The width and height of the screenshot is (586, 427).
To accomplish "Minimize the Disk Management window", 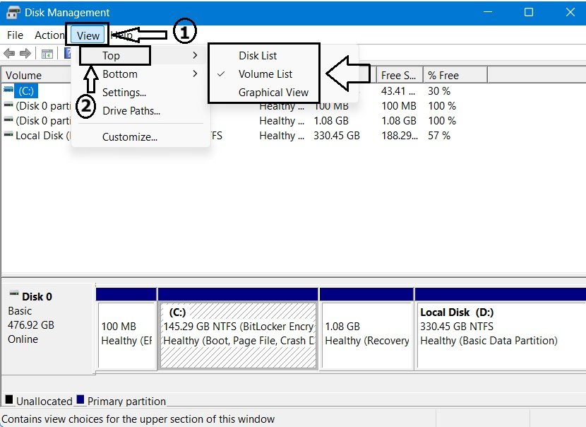I will click(487, 12).
